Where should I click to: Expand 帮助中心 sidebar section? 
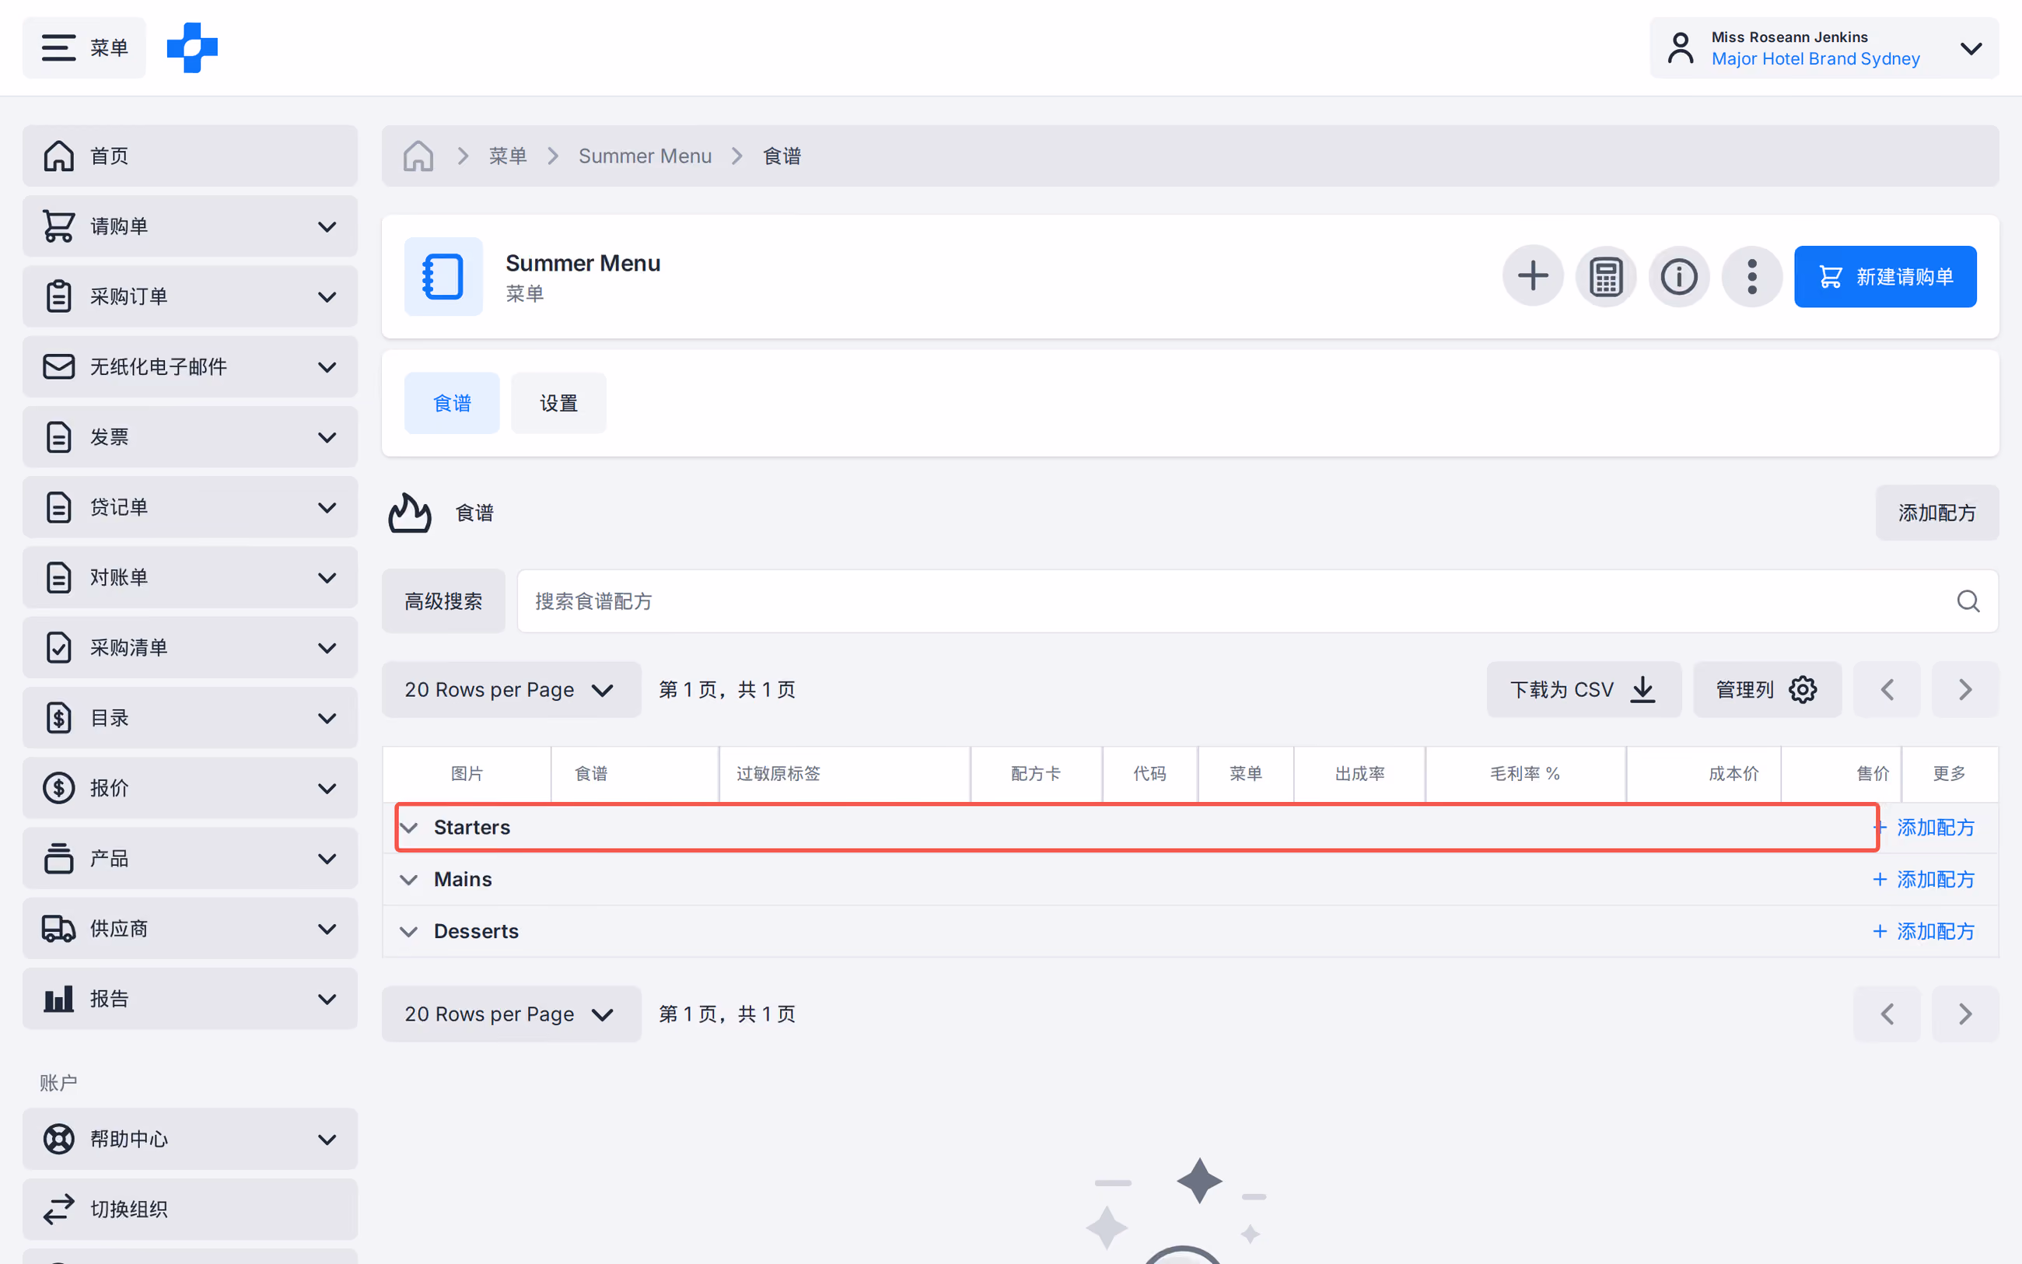[190, 1139]
